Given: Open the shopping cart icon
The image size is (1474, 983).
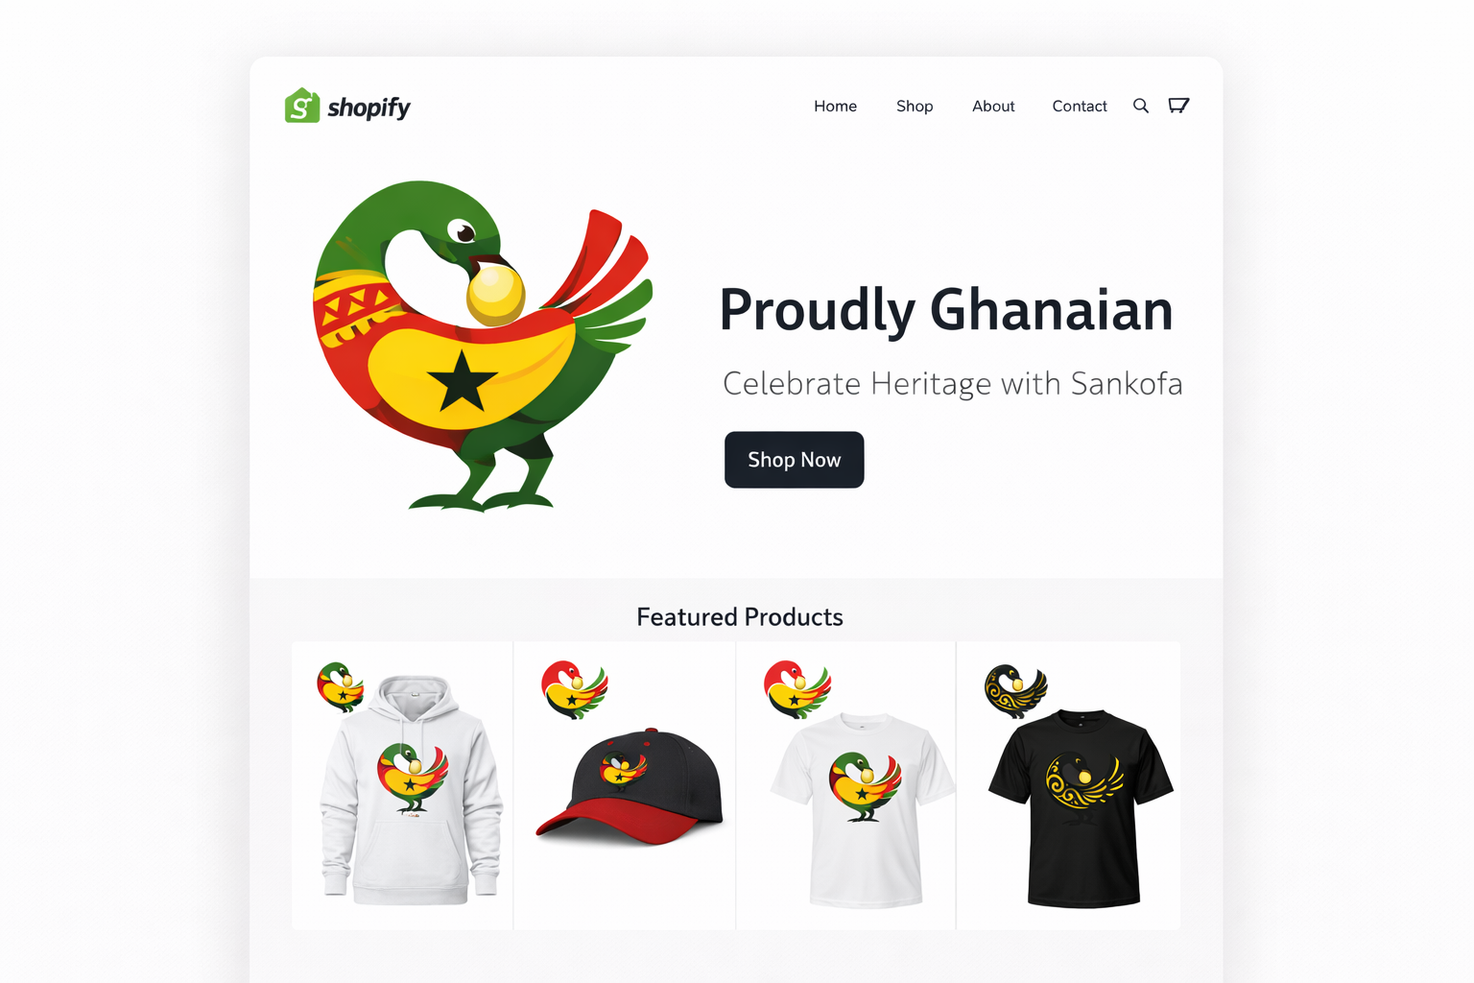Looking at the screenshot, I should (x=1178, y=106).
